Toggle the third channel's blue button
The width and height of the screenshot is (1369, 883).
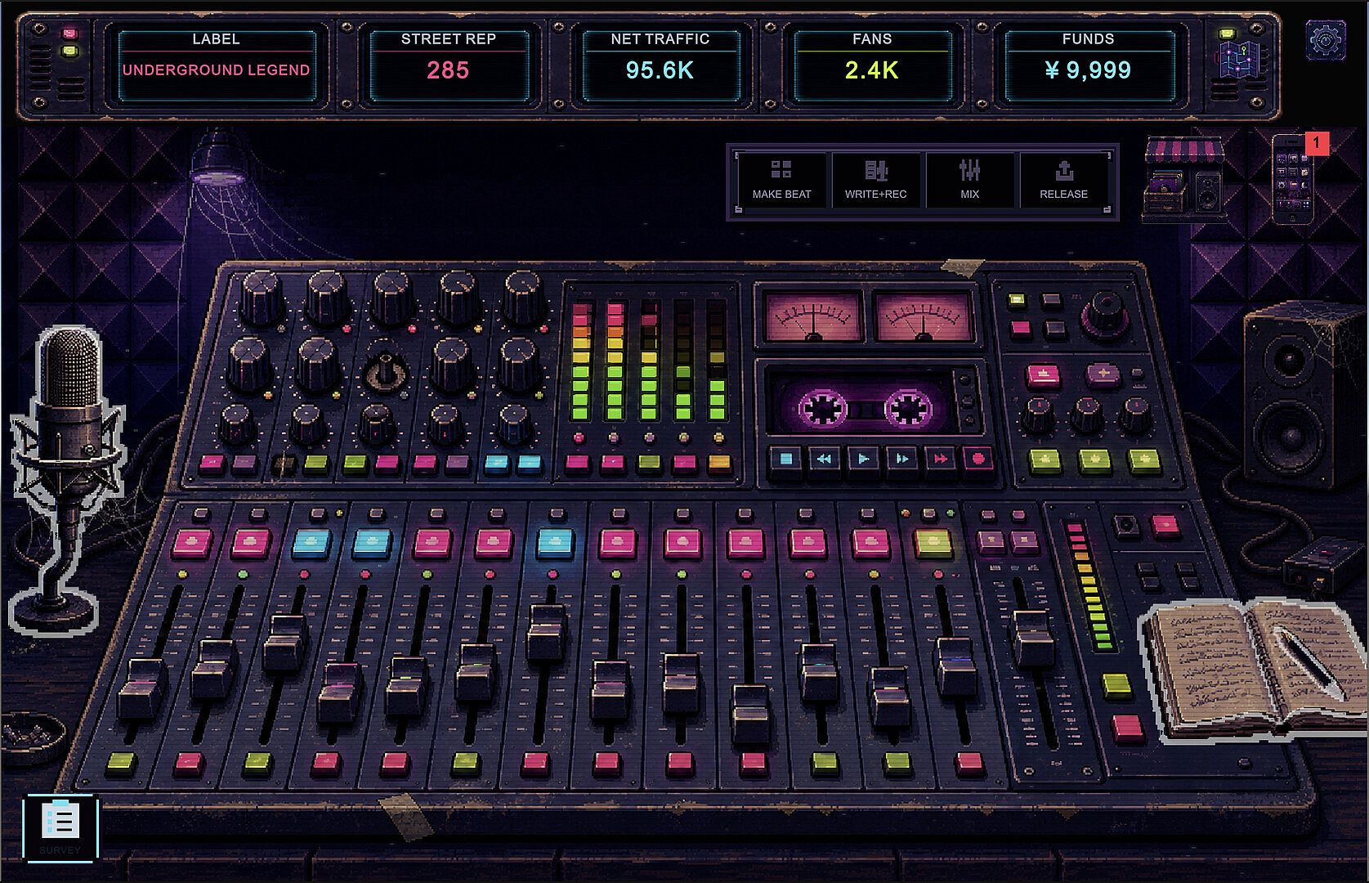pyautogui.click(x=312, y=543)
